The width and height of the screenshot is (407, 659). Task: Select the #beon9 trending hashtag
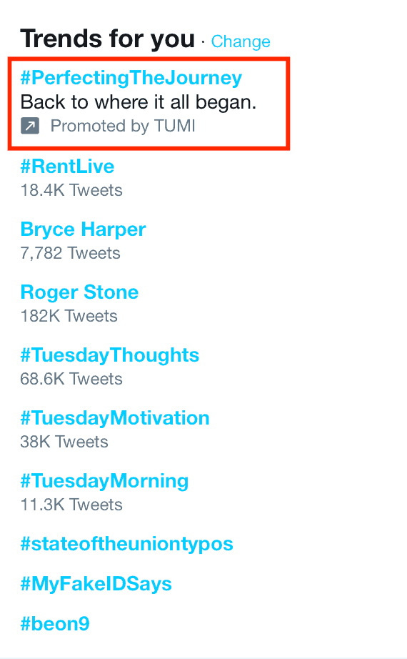(x=55, y=624)
